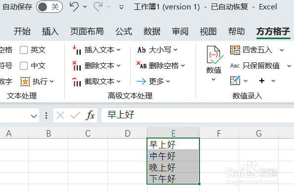This screenshot has width=294, height=192.
Task: Click the plus icon in 数值录入
Action: 262,81
